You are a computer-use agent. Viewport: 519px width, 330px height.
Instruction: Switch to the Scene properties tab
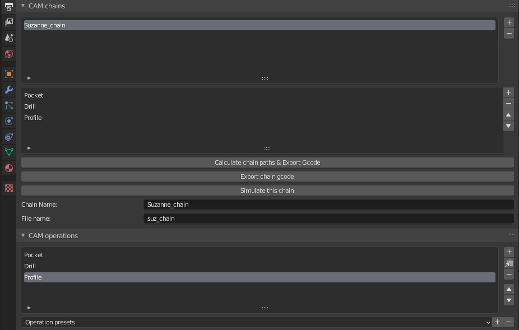point(8,38)
